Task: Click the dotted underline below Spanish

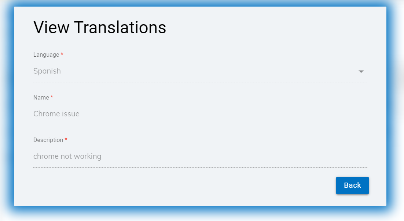Action: 200,82
